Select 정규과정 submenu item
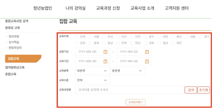This screenshot has height=111, width=217. 14,36
